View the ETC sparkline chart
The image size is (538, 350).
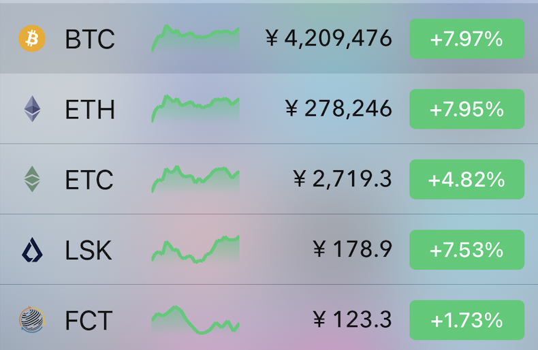[x=195, y=179]
